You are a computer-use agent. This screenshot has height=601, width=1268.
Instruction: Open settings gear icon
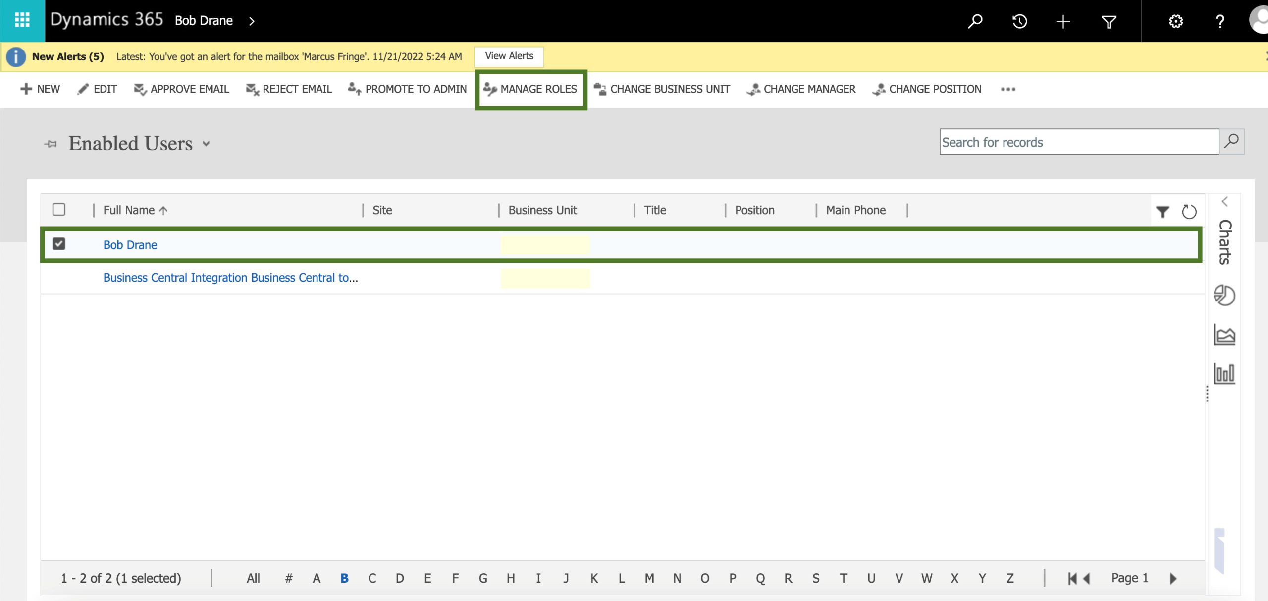[1176, 21]
